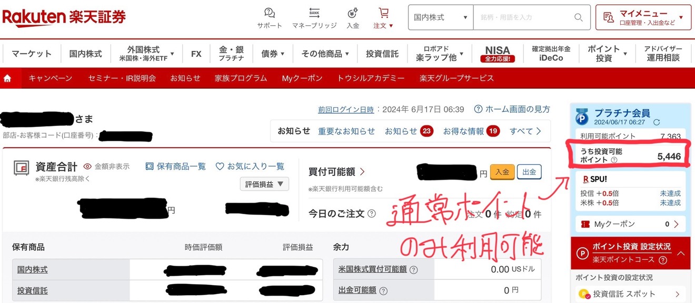Expand the その他商品 navigation menu
This screenshot has width=695, height=303.
coord(325,54)
